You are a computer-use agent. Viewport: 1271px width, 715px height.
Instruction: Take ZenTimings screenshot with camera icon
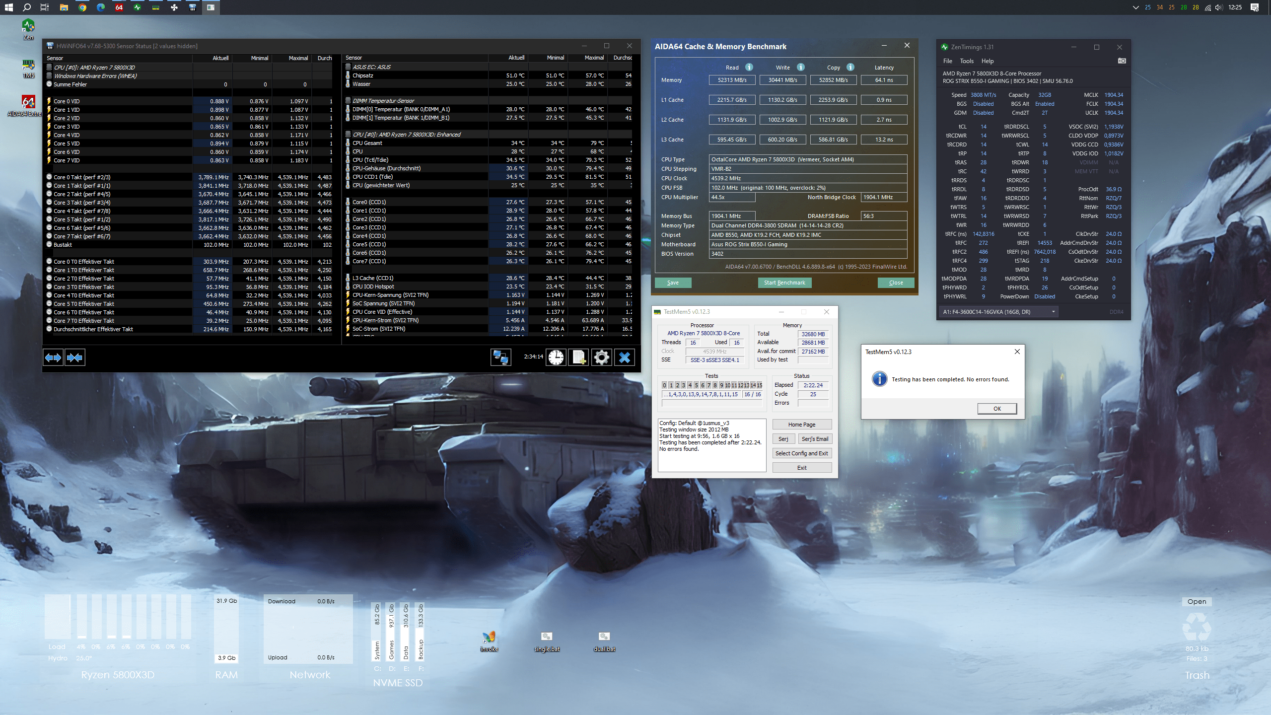pyautogui.click(x=1122, y=61)
